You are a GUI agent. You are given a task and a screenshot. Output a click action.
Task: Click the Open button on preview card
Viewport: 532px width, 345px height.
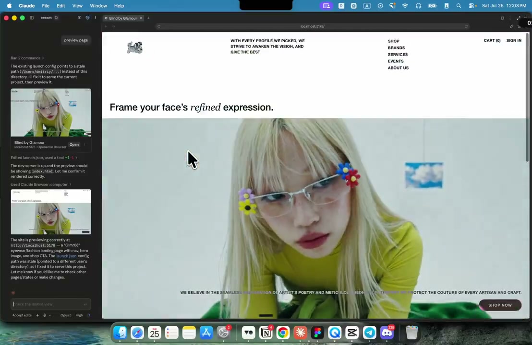(x=74, y=145)
